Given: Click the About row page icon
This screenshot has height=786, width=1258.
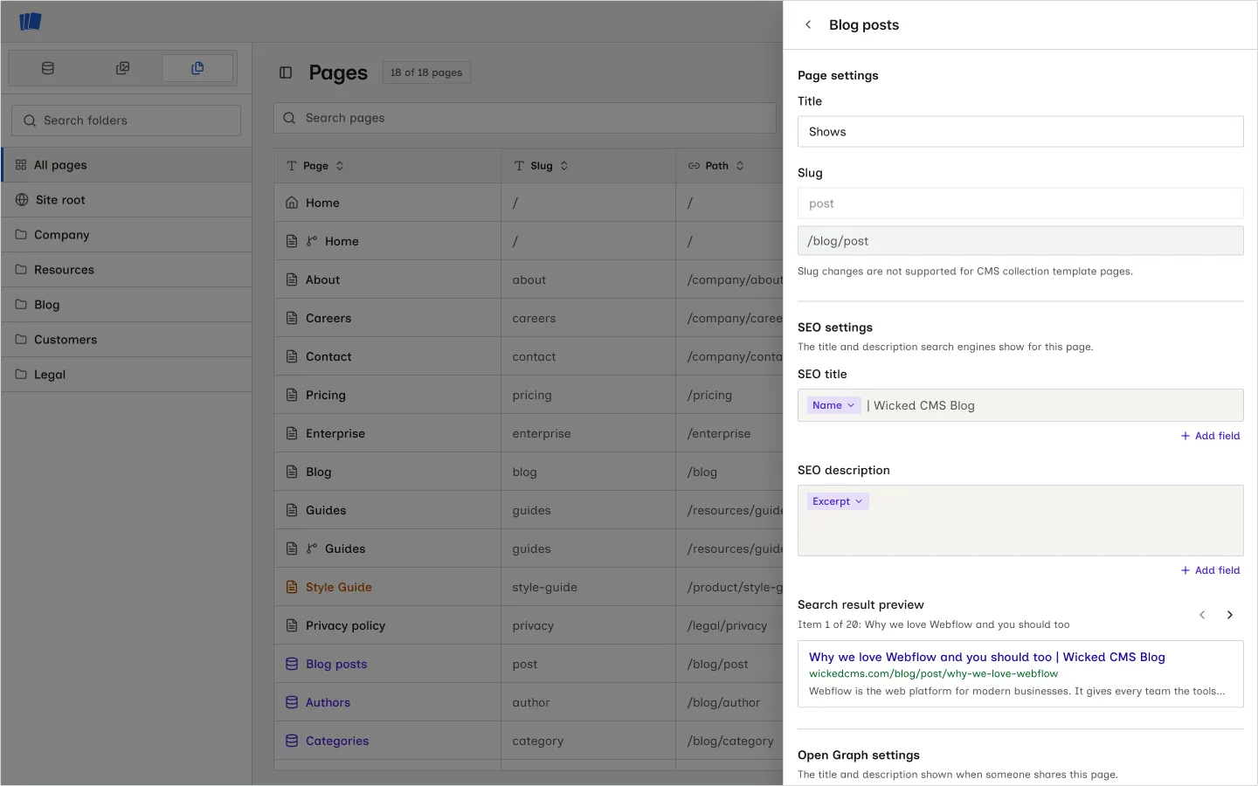Looking at the screenshot, I should [292, 279].
